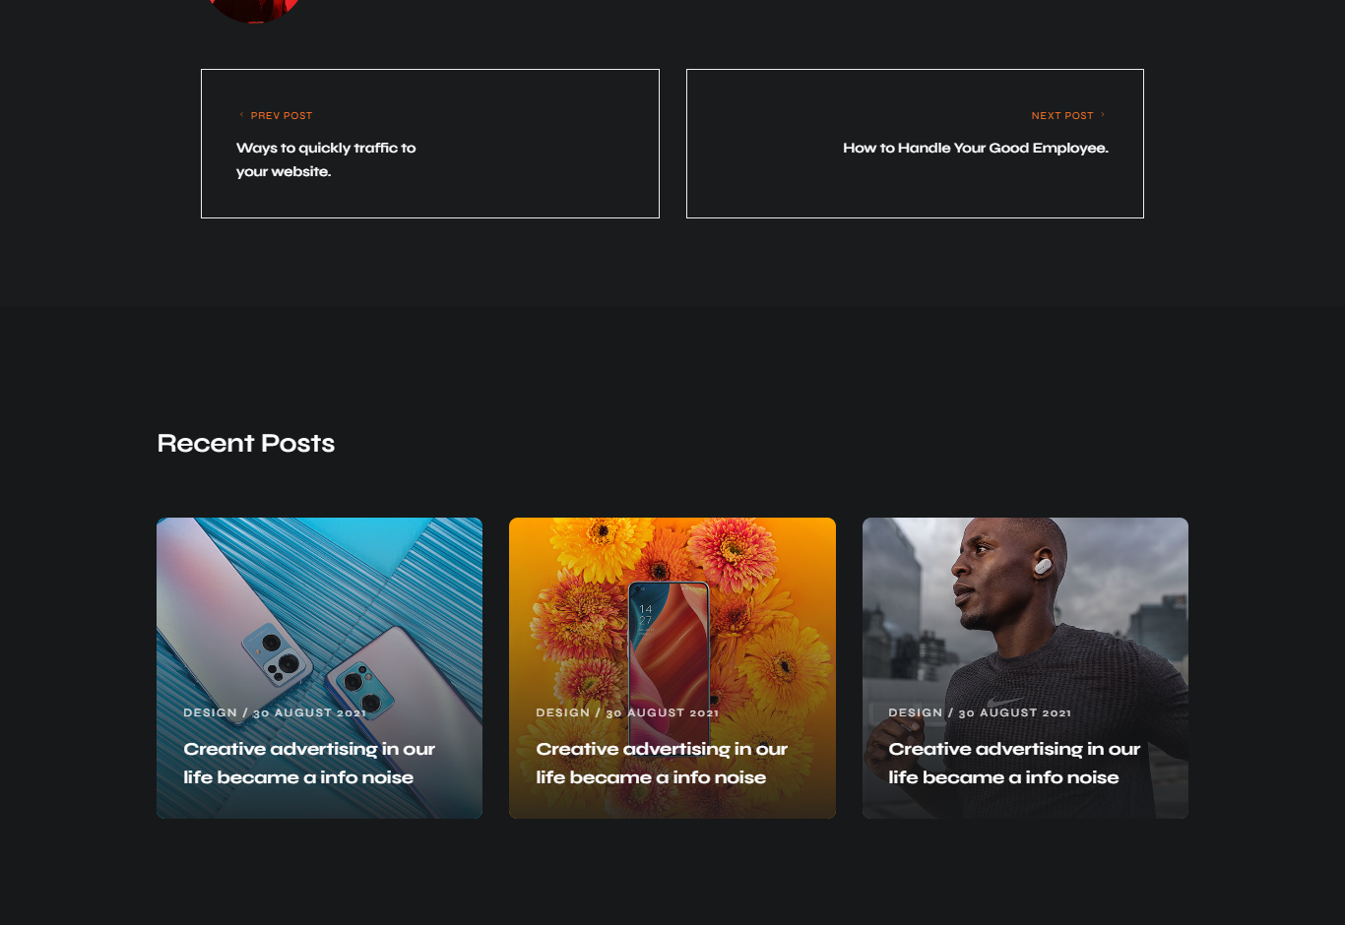Click the next post navigation box
The width and height of the screenshot is (1345, 925).
[x=915, y=144]
